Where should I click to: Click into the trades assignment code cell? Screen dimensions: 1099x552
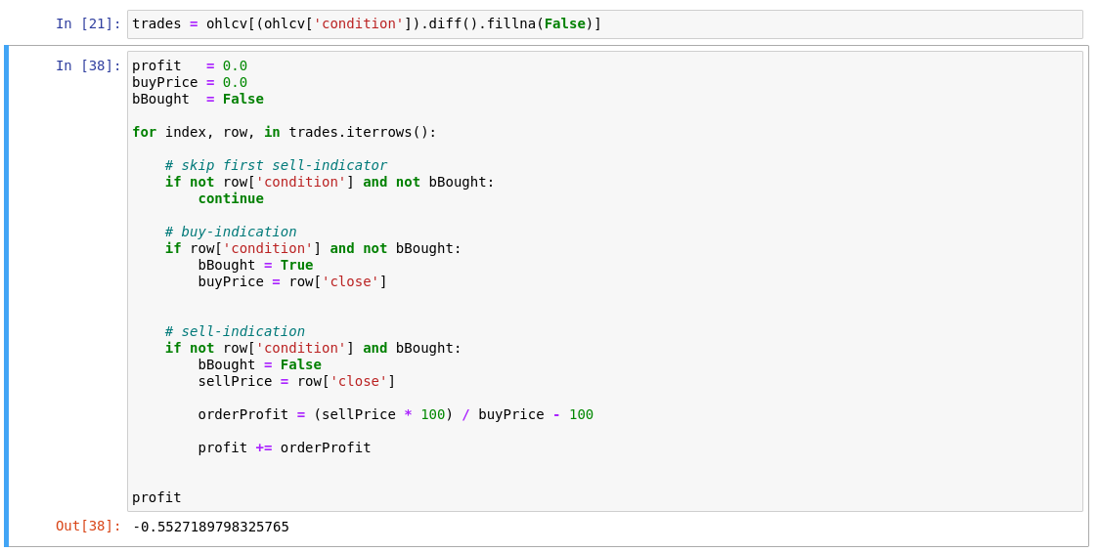point(605,24)
